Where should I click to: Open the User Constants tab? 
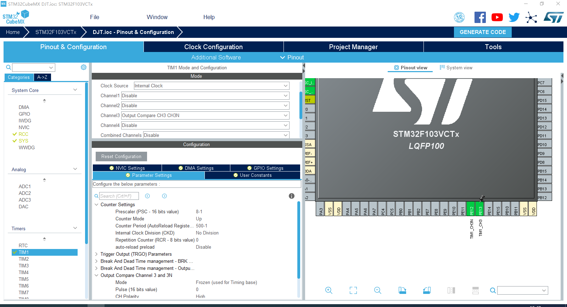click(252, 175)
